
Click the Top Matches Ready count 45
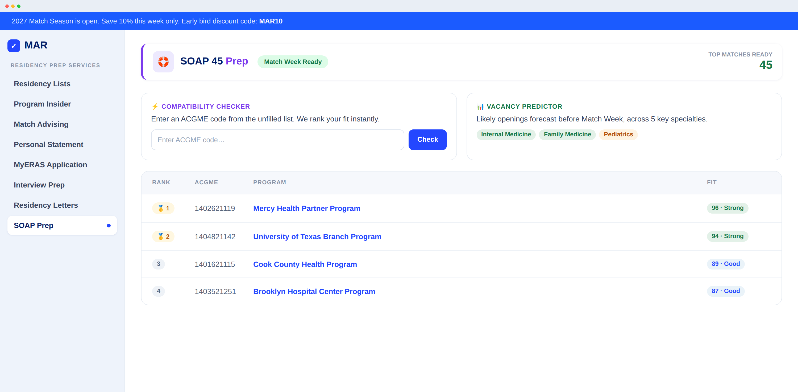pyautogui.click(x=766, y=65)
